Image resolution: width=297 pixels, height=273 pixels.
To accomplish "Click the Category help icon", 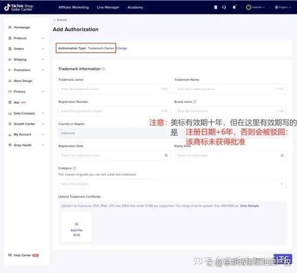I will [x=75, y=168].
